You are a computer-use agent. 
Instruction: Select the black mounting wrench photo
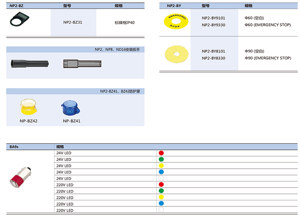pyautogui.click(x=29, y=63)
